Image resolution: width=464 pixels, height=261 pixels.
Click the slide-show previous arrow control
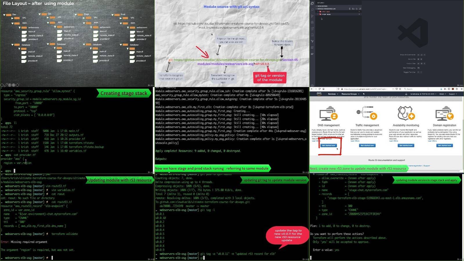(x=2, y=85)
